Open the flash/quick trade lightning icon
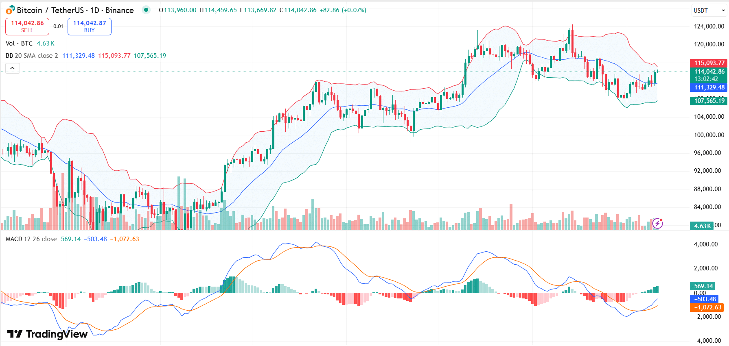Viewport: 729px width, 346px height. pyautogui.click(x=658, y=223)
